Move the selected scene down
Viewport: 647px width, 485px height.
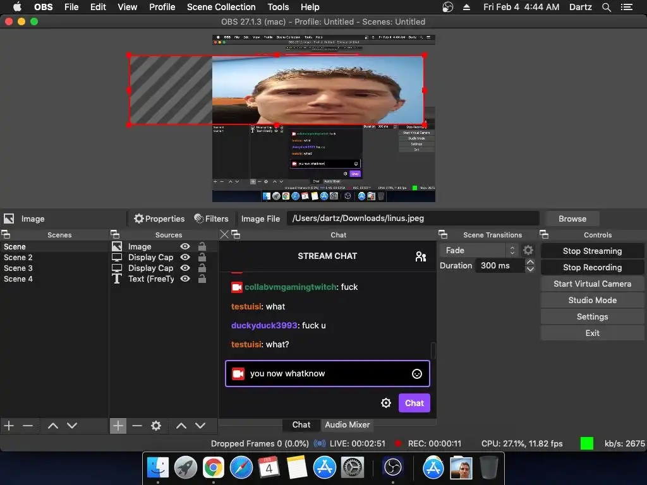(x=72, y=425)
